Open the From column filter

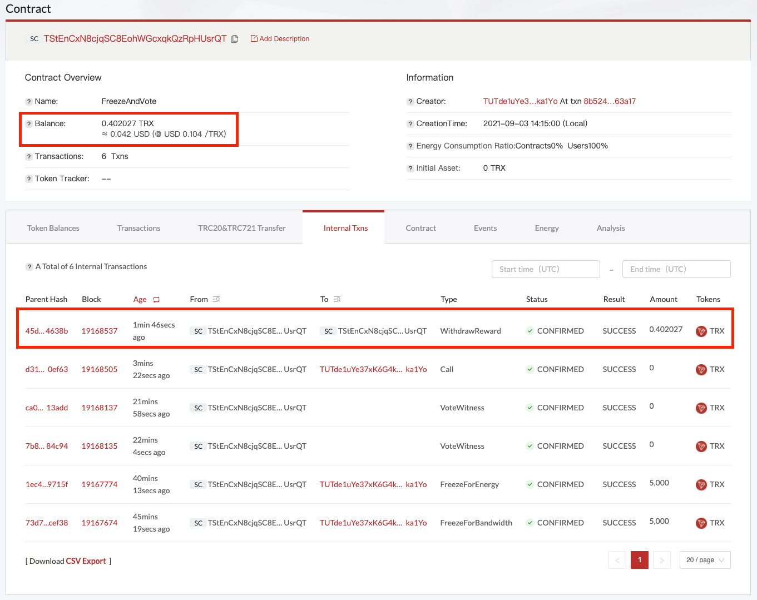coord(216,299)
